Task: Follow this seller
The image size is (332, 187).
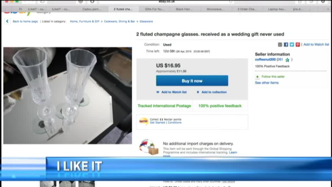Action: point(273,77)
